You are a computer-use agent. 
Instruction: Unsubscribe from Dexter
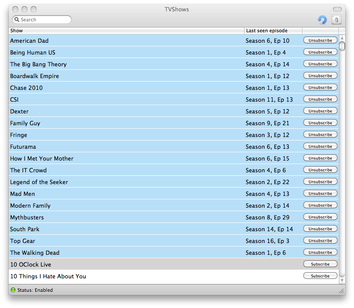[320, 111]
